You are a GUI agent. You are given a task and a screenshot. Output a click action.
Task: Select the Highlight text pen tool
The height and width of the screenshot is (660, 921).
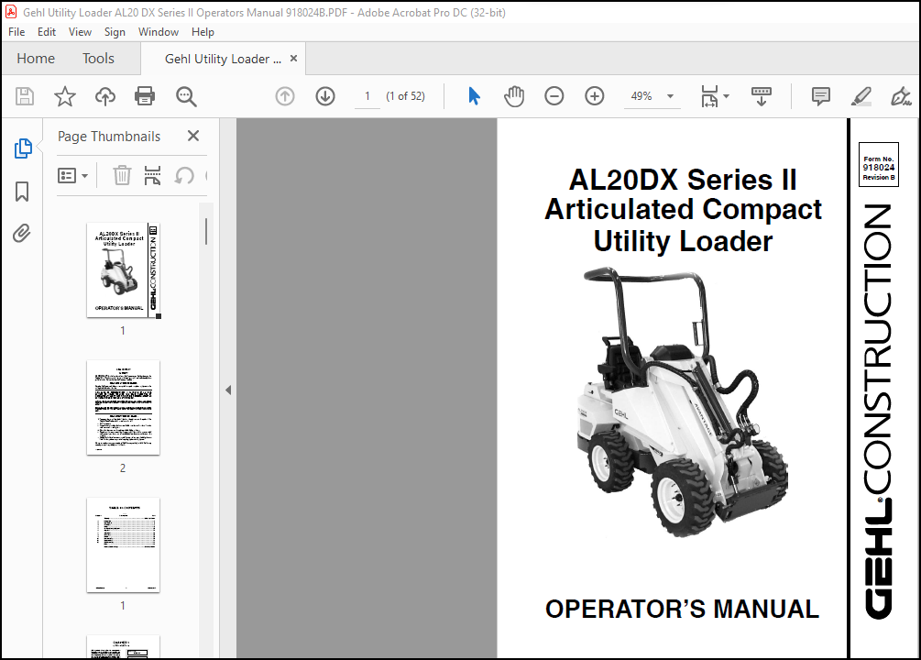pyautogui.click(x=861, y=96)
